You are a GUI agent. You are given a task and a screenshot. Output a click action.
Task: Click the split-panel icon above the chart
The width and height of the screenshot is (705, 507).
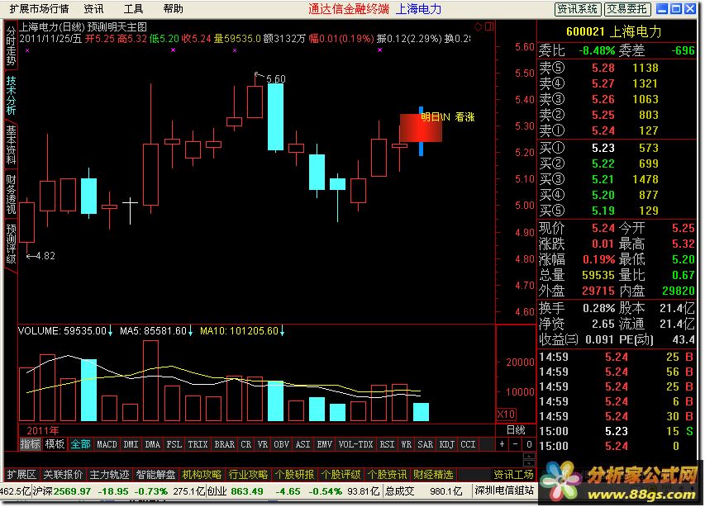[489, 27]
